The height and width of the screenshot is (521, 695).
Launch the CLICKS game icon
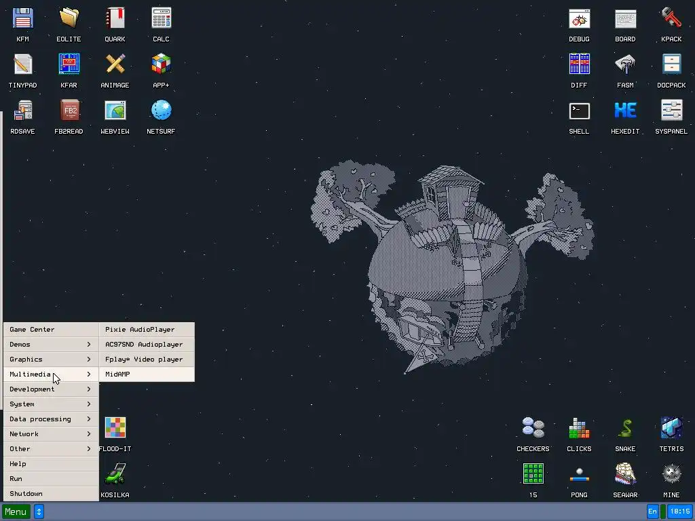(x=580, y=428)
